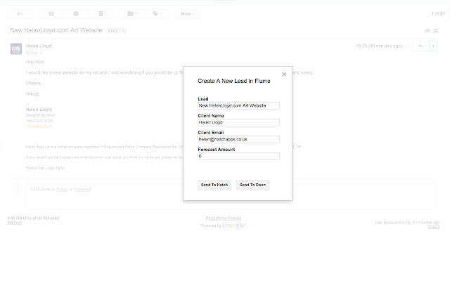Screen dimensions: 450x281
Task: Click the Delete trash icon
Action: (x=101, y=14)
